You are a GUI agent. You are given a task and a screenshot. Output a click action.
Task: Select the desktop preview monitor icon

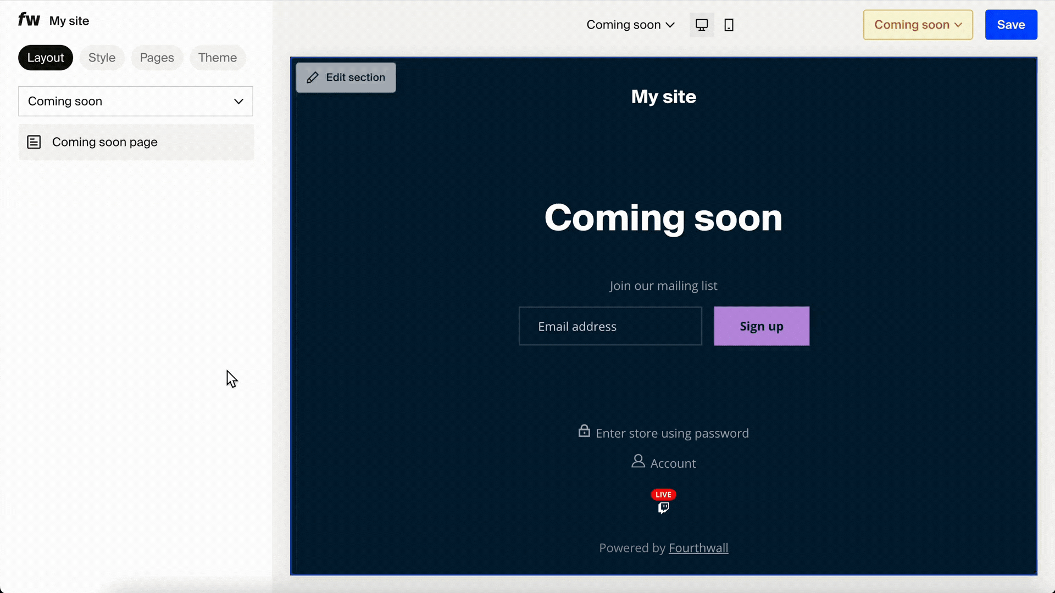tap(701, 25)
